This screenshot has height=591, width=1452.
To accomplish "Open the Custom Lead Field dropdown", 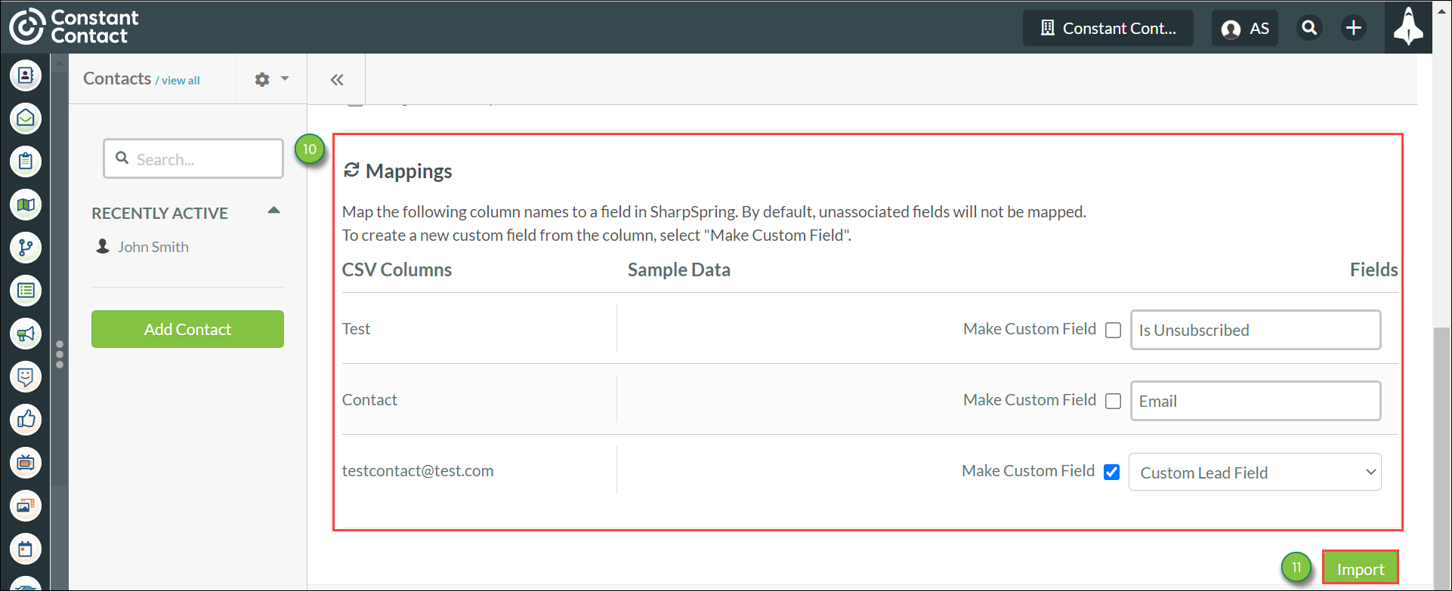I will [1255, 472].
